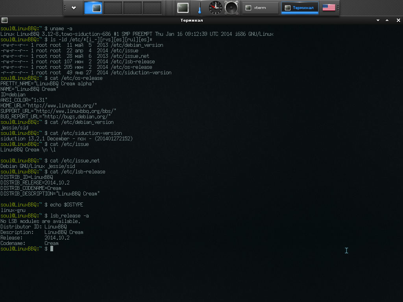
Task: Click the "Distributor ID: LinuxBBQ" line
Action: 34,227
